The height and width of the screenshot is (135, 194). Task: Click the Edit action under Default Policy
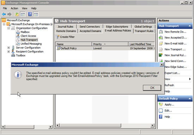pos(168,111)
